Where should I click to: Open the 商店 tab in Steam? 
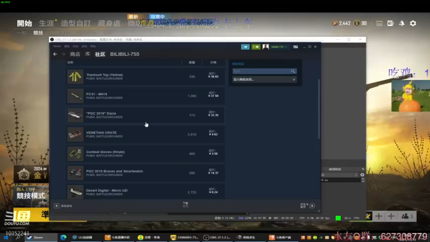click(x=75, y=54)
